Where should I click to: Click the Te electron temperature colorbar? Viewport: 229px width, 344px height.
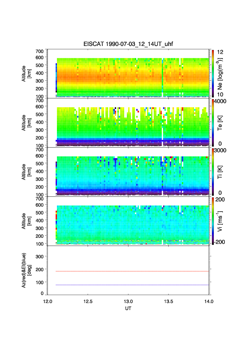pyautogui.click(x=213, y=123)
